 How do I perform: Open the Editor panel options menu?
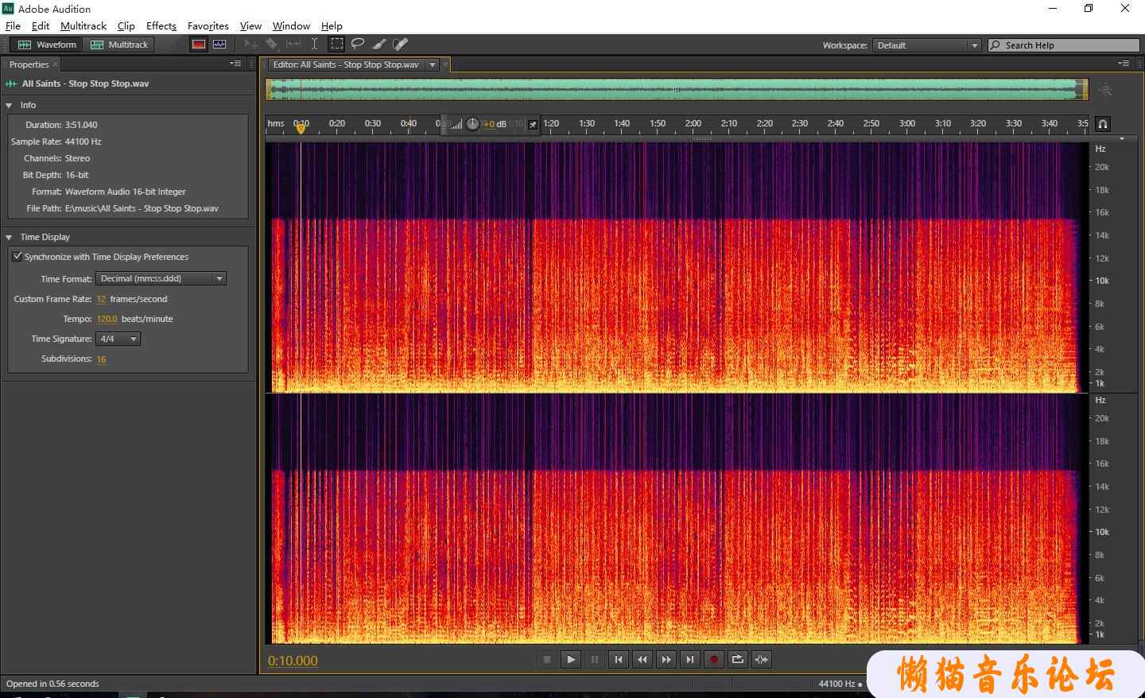[1124, 64]
